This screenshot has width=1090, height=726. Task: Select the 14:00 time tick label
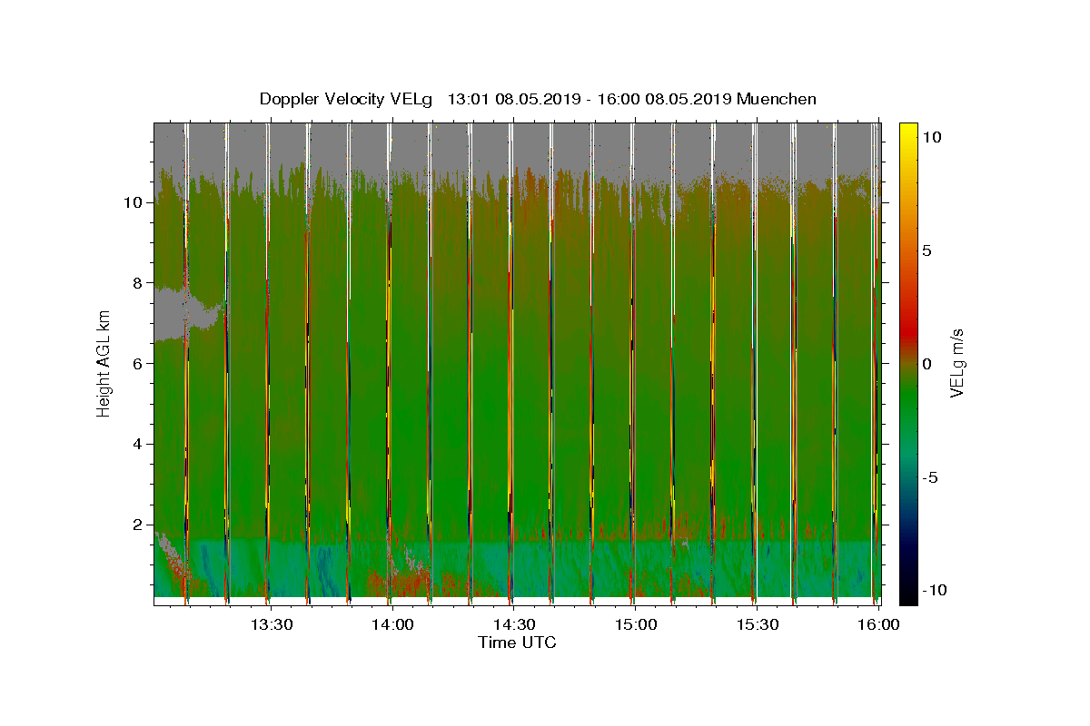392,624
